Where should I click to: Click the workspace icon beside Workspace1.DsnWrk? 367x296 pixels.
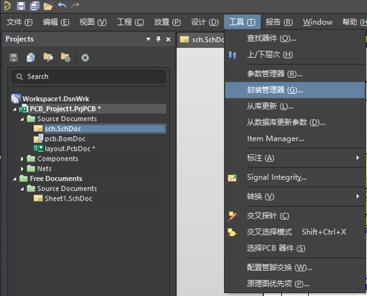pos(16,99)
